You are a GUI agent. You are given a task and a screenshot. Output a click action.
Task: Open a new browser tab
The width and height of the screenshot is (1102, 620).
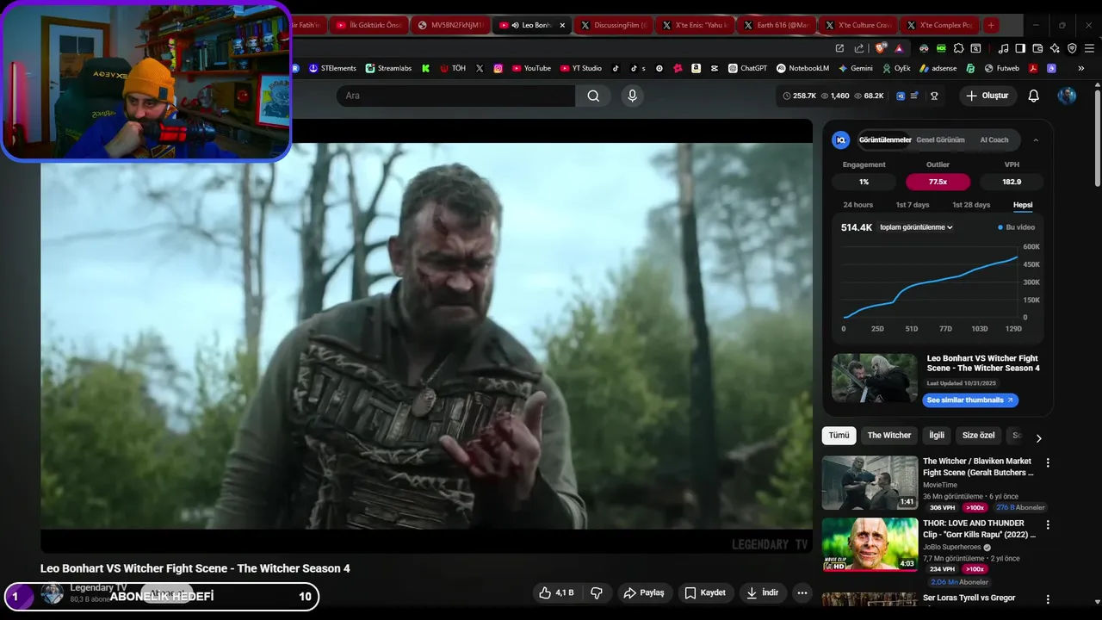[x=991, y=25]
